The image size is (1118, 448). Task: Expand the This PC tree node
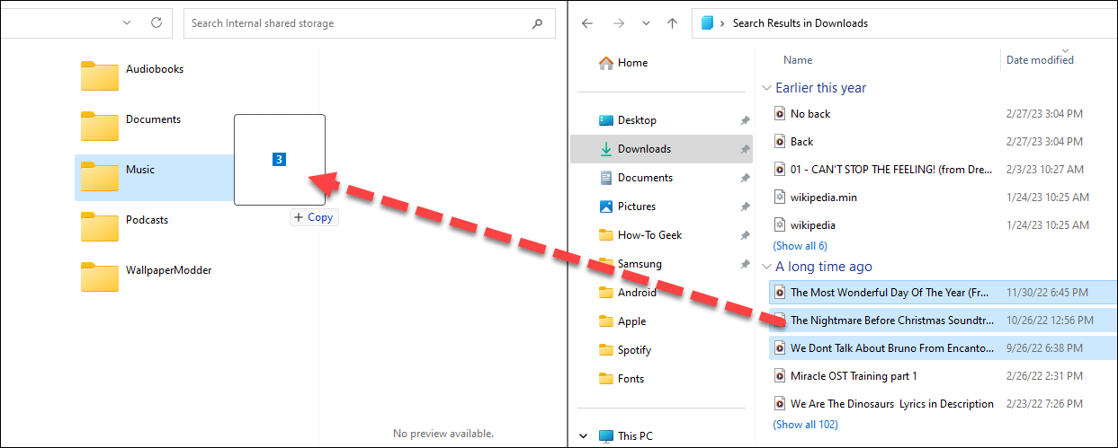584,436
